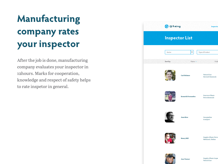Open Henry Hill's name link

tap(184, 138)
